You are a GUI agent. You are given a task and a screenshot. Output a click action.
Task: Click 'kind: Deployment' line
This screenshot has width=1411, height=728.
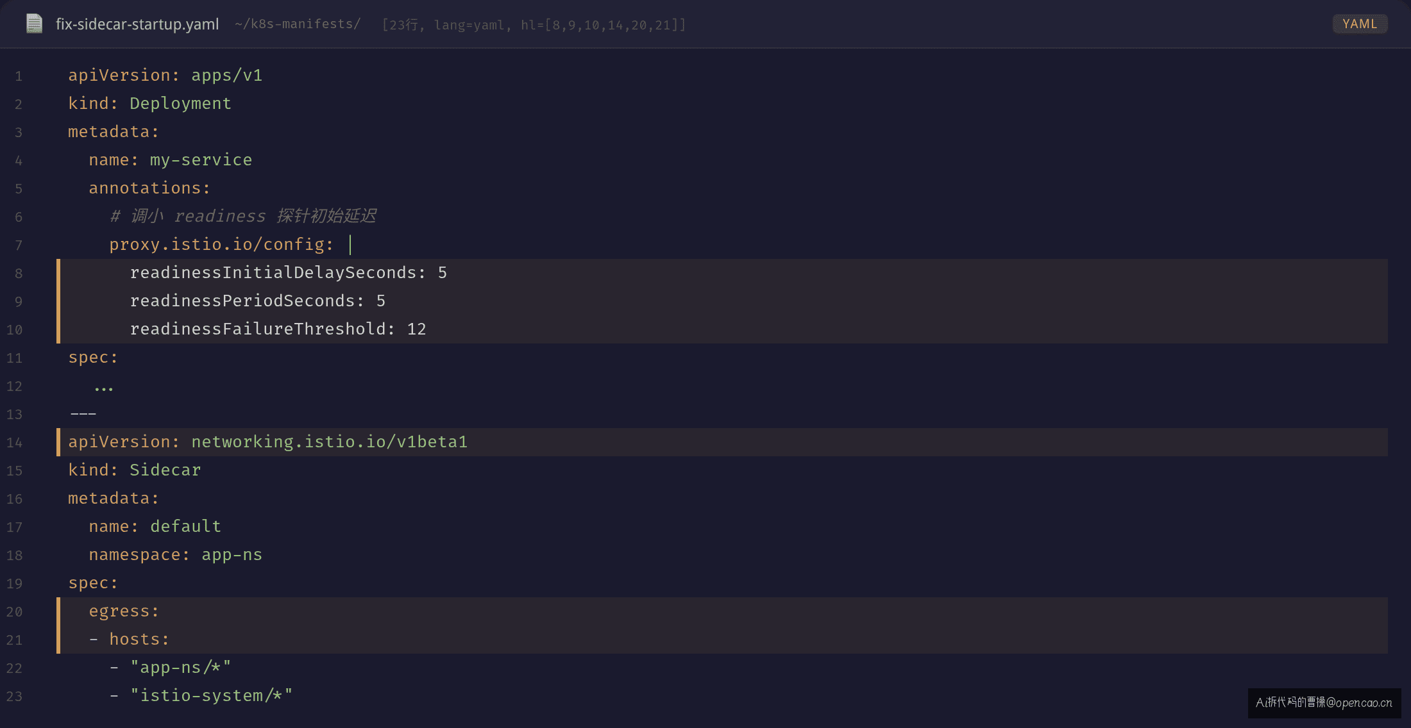149,104
